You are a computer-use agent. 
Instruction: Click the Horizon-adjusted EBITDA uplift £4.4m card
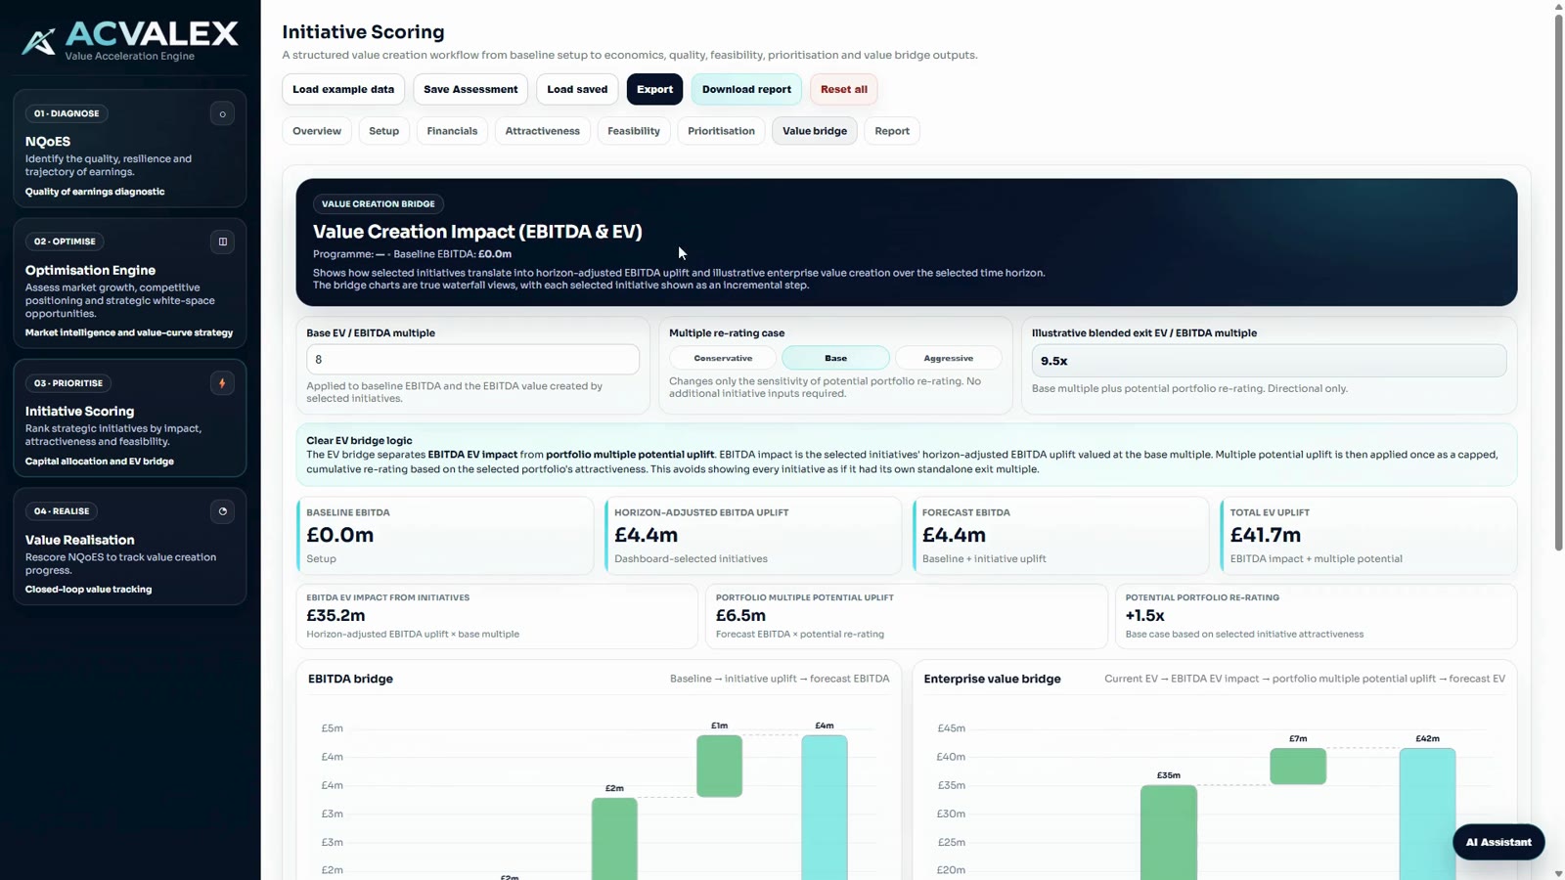click(x=753, y=536)
